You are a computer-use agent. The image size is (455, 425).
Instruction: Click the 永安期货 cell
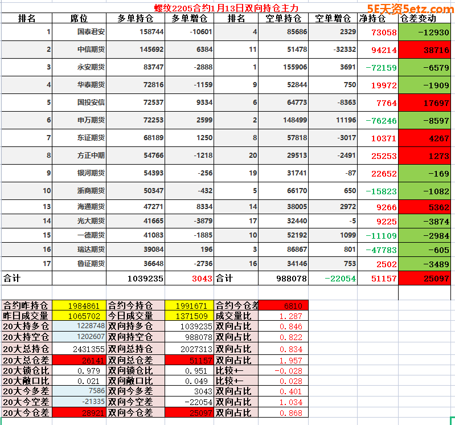(91, 67)
